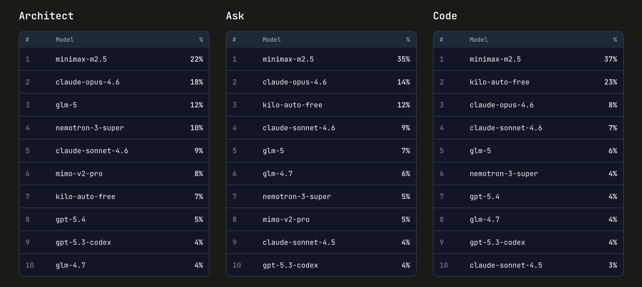The height and width of the screenshot is (287, 642).
Task: Click the Ask table heading
Action: pos(235,16)
